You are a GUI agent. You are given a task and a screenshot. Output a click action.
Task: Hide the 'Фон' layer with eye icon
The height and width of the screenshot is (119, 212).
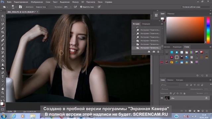(x=162, y=98)
